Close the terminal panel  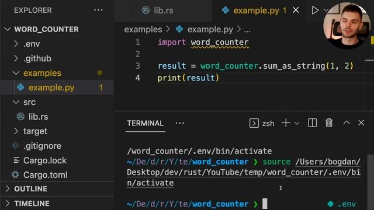click(361, 123)
